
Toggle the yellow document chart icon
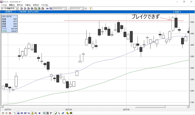pyautogui.click(x=36, y=9)
